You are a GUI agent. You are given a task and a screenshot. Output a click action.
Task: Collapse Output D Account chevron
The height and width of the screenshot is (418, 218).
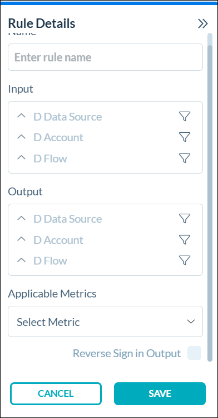pos(21,239)
